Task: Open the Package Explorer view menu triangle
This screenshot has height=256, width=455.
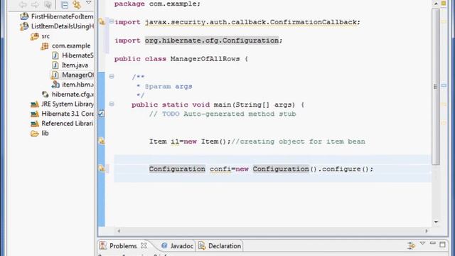Action: coord(88,3)
